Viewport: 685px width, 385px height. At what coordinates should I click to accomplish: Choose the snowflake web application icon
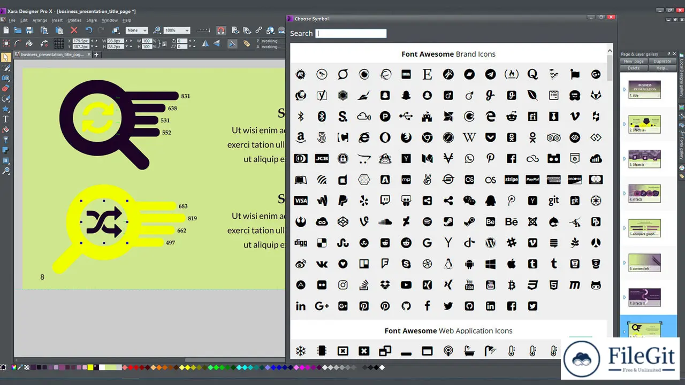point(301,351)
